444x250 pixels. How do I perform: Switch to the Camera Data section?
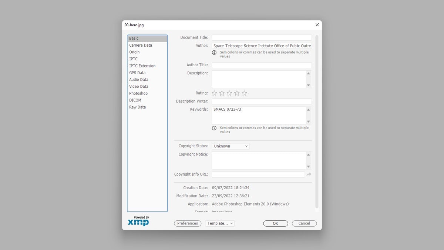pyautogui.click(x=141, y=45)
